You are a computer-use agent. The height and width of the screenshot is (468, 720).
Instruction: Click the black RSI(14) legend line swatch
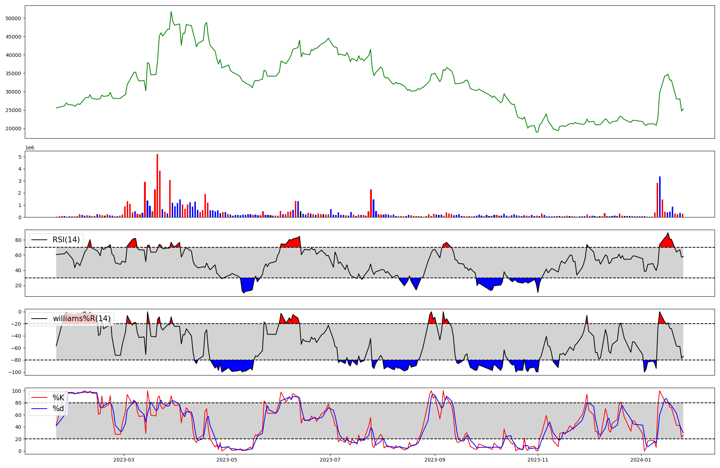point(39,240)
